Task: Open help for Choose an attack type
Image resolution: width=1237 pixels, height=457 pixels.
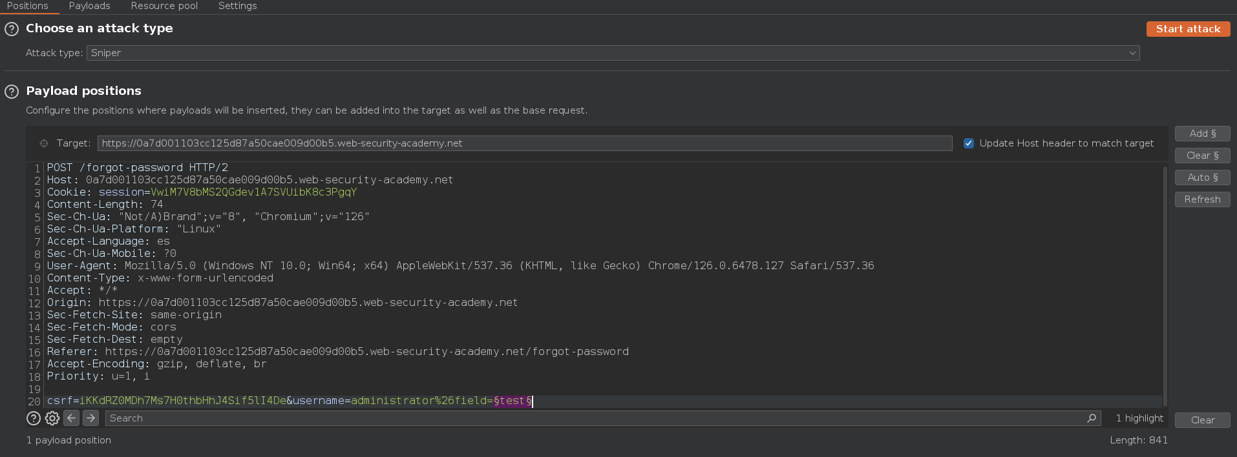Action: (x=12, y=29)
